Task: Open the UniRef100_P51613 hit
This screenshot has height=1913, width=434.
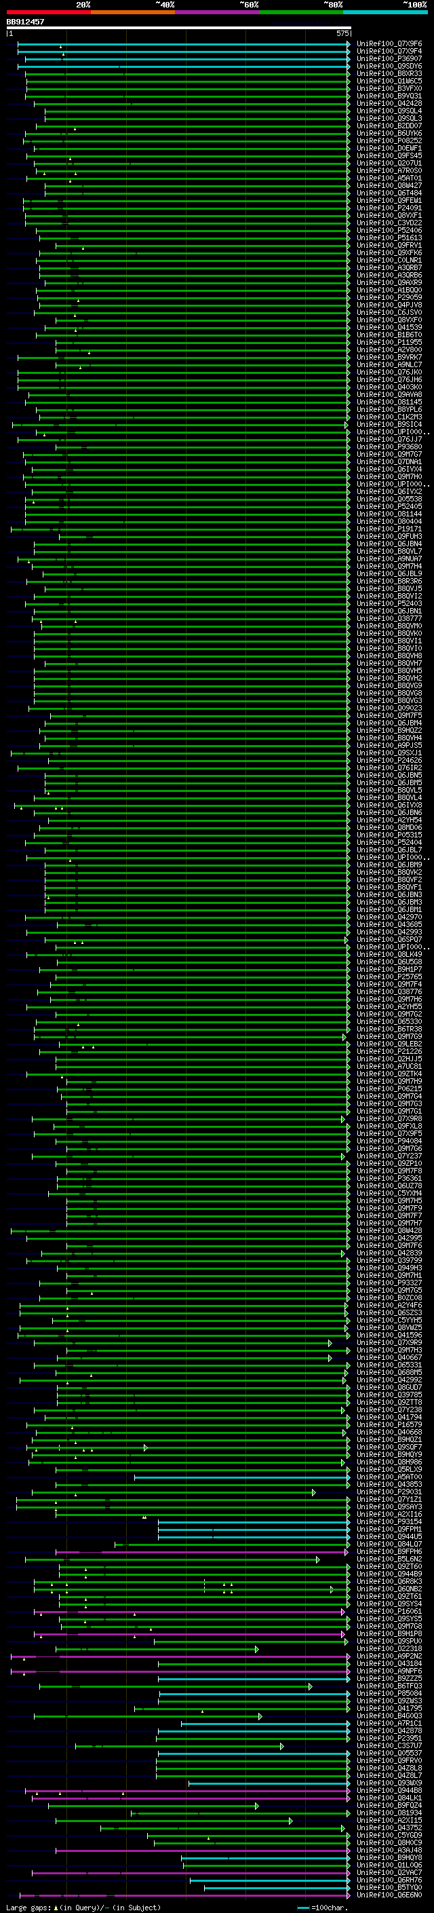Action: 389,238
